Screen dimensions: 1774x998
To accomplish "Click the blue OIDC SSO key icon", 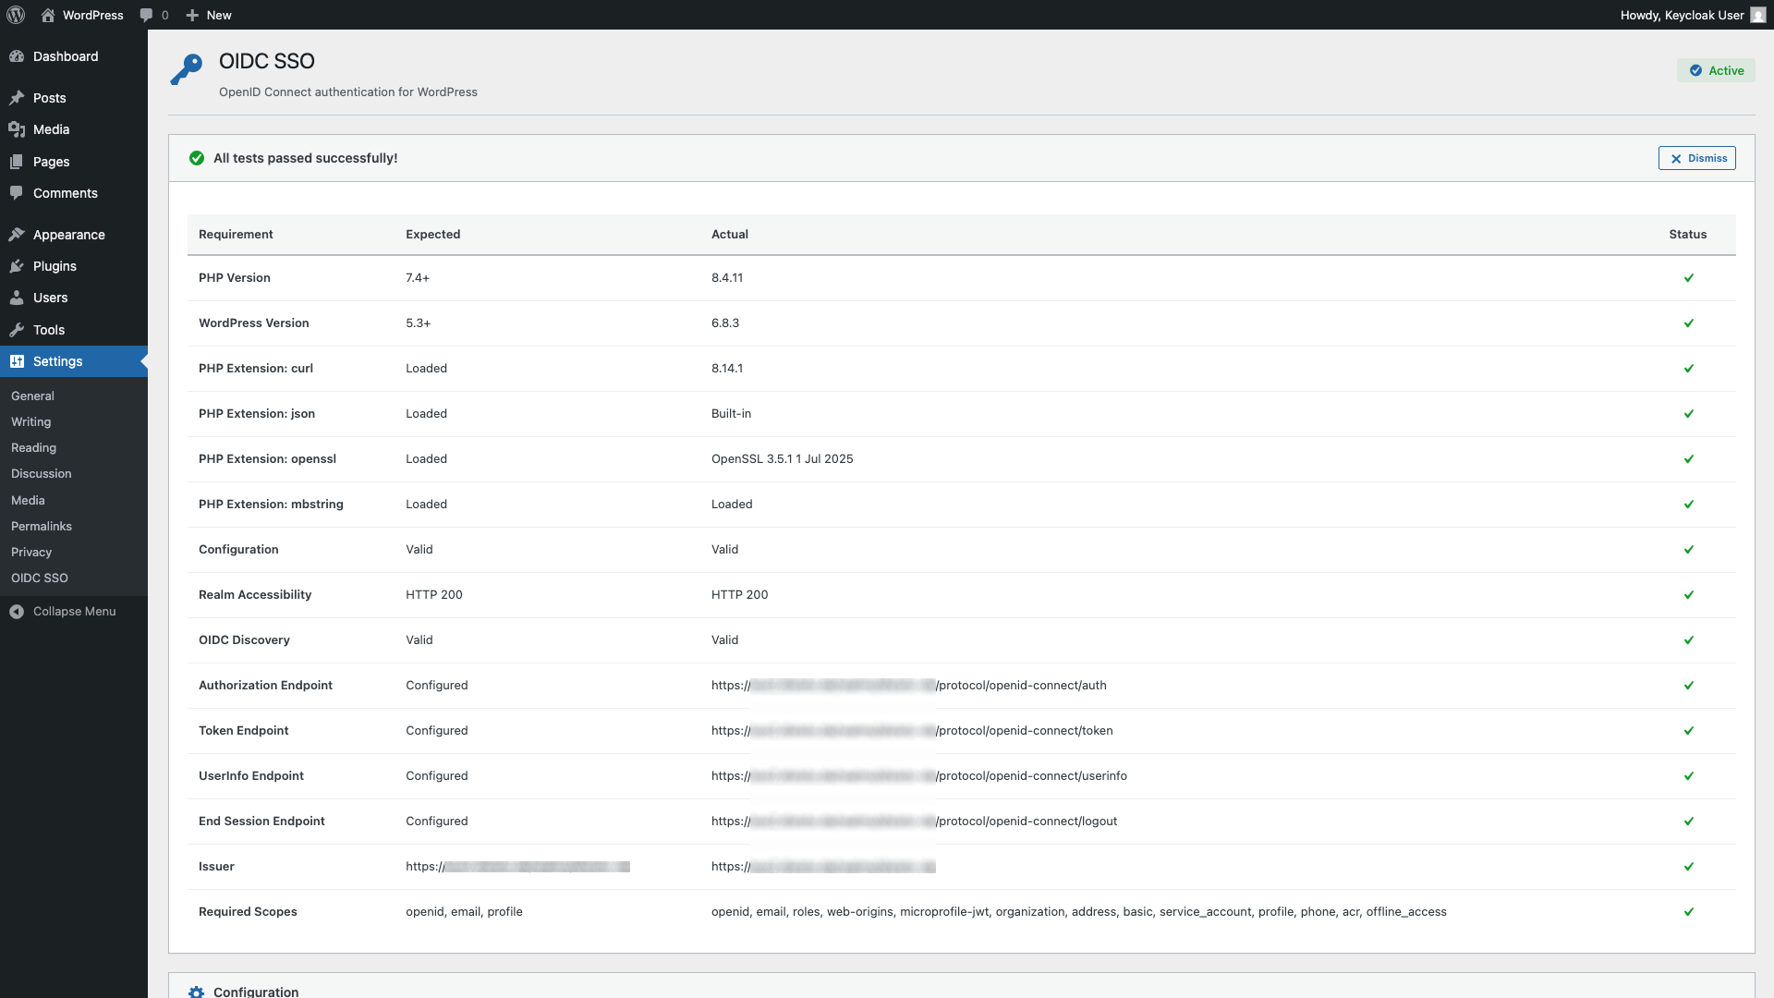I will tap(187, 69).
